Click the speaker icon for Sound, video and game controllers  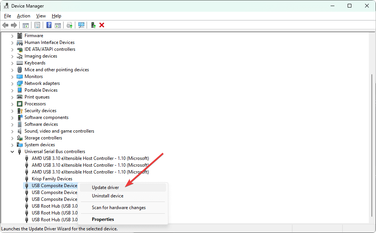coord(20,131)
